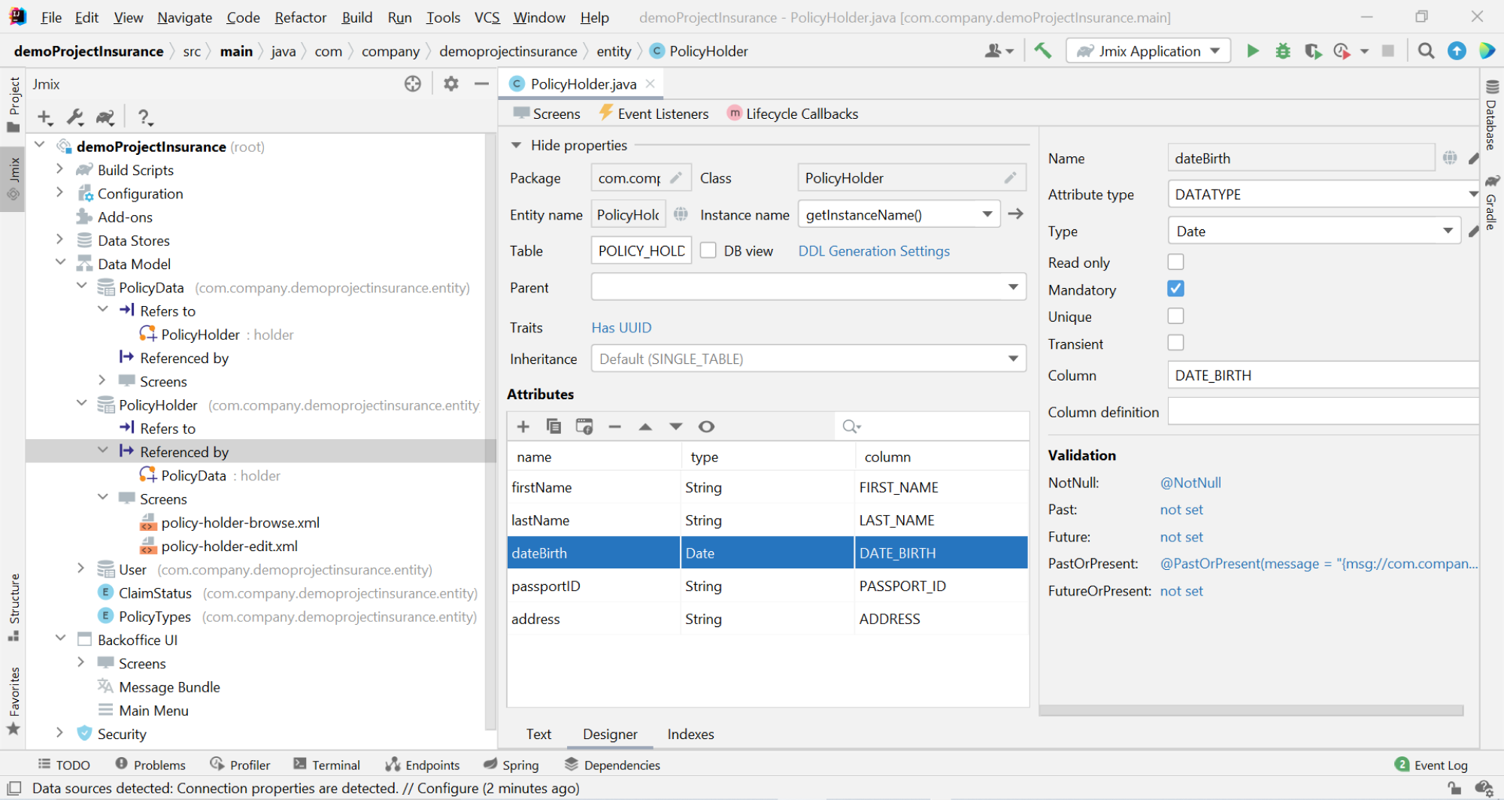Collapse the Data Model tree node
This screenshot has width=1504, height=800.
point(60,263)
